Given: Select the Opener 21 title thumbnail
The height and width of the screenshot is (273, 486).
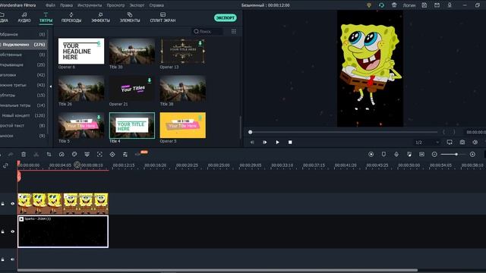Looking at the screenshot, I should (x=132, y=89).
